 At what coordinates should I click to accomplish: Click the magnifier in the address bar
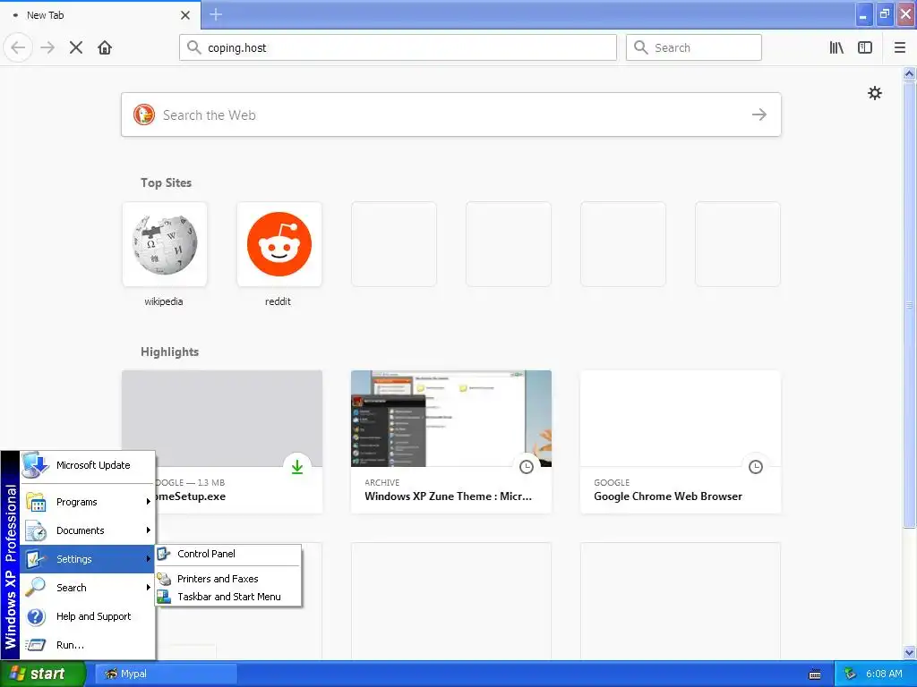[193, 47]
